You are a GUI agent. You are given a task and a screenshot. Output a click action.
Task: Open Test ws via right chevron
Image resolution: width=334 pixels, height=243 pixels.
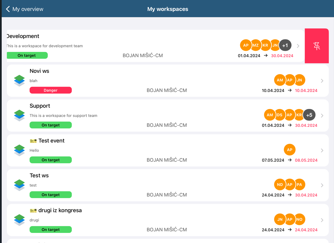click(x=322, y=185)
